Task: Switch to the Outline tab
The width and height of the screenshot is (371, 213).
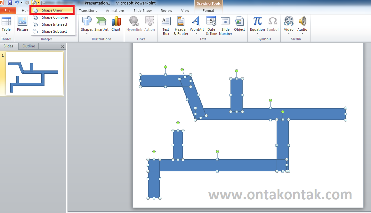Action: (28, 46)
